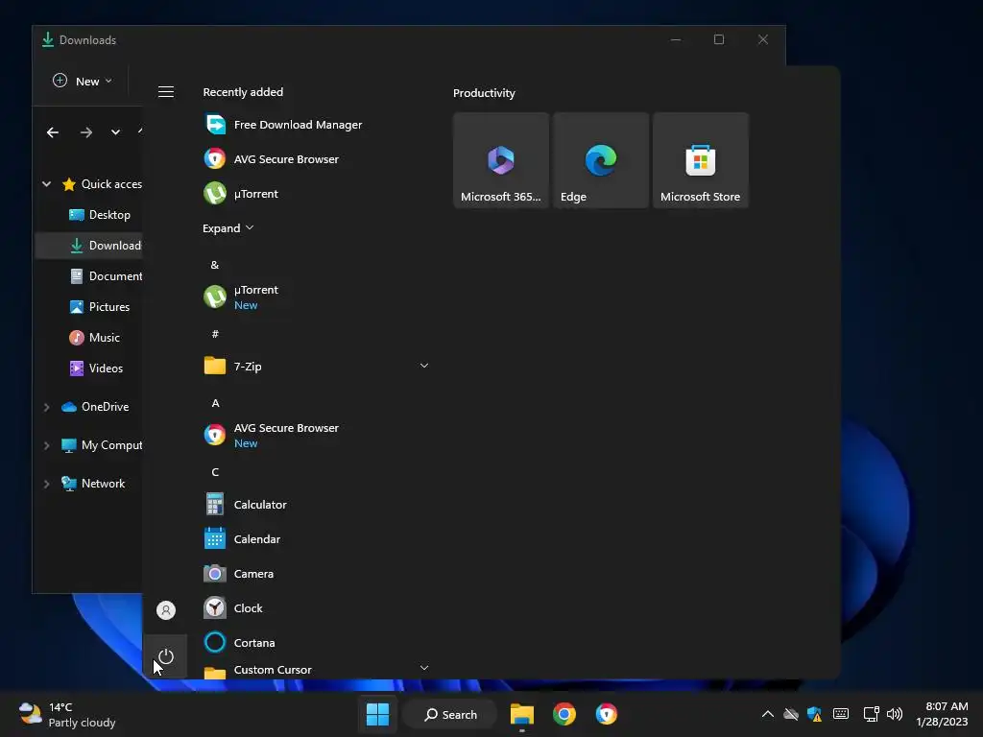Show hidden system tray icons
This screenshot has width=983, height=737.
pos(767,714)
